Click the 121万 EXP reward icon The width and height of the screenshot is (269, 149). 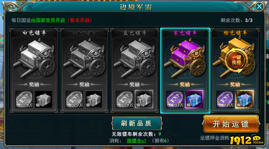coord(225,99)
